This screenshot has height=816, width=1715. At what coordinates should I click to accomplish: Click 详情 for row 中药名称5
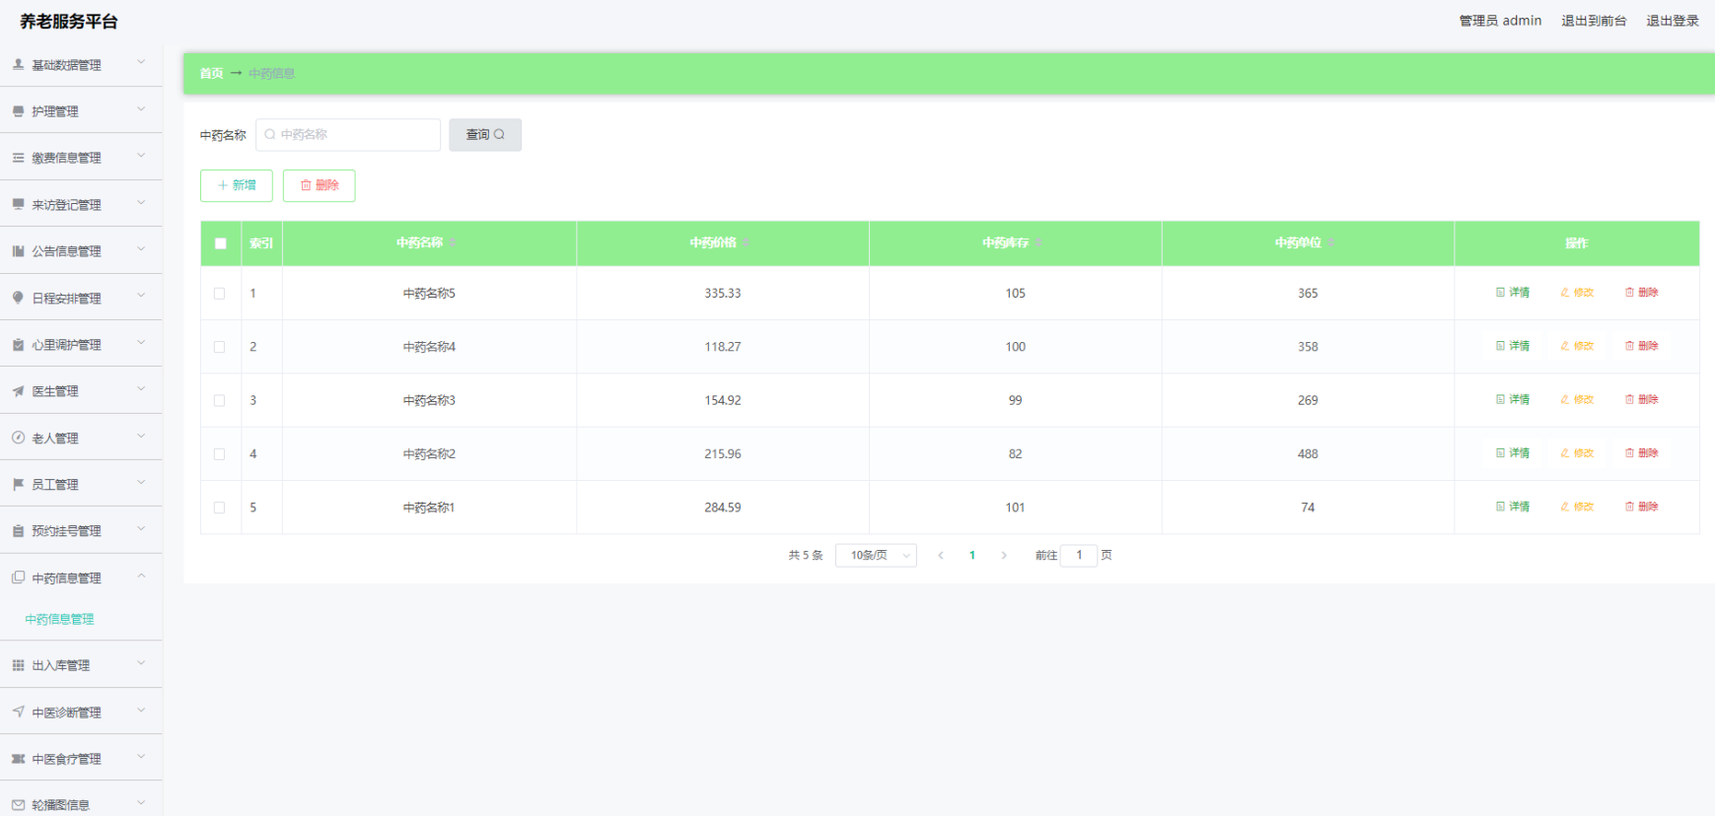tap(1513, 293)
